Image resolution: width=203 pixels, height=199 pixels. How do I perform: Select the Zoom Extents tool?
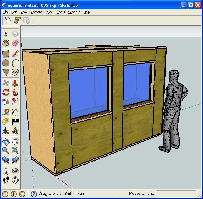click(x=15, y=151)
